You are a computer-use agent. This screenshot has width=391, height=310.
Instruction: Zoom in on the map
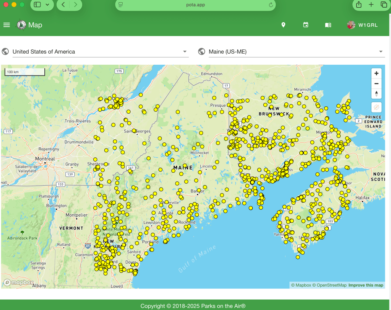376,73
